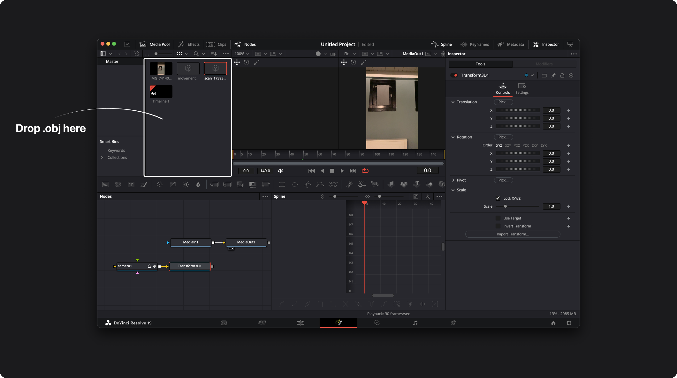Enable Invert Transform checkbox

498,226
